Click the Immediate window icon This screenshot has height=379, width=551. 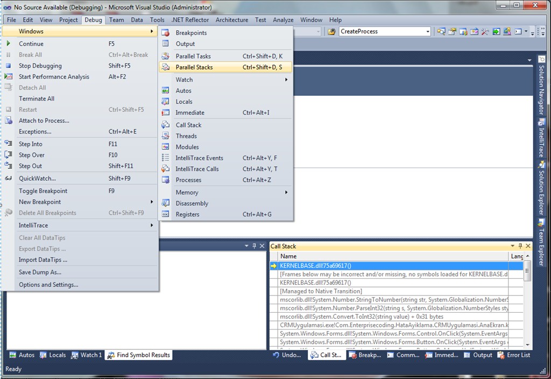(166, 113)
